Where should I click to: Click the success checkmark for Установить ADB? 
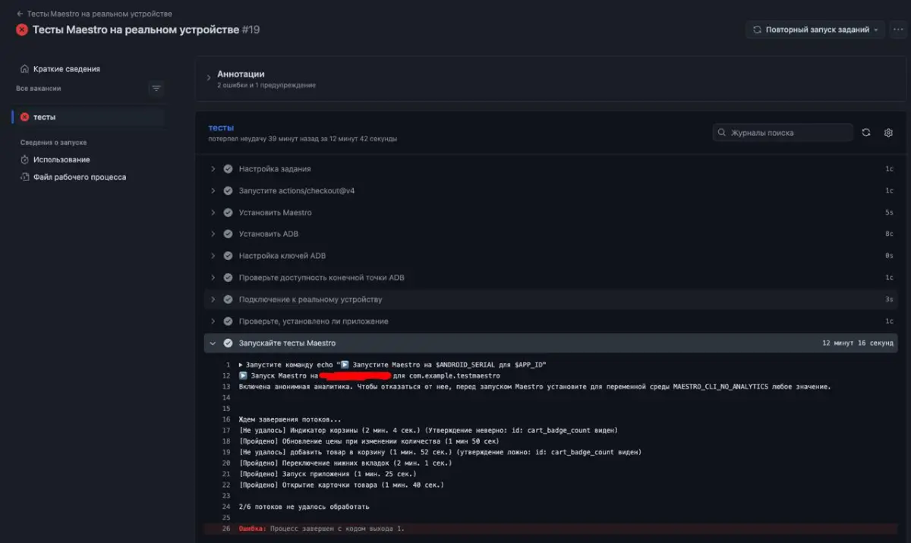pos(228,234)
